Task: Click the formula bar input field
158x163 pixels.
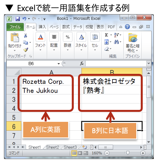Action: [x=116, y=63]
